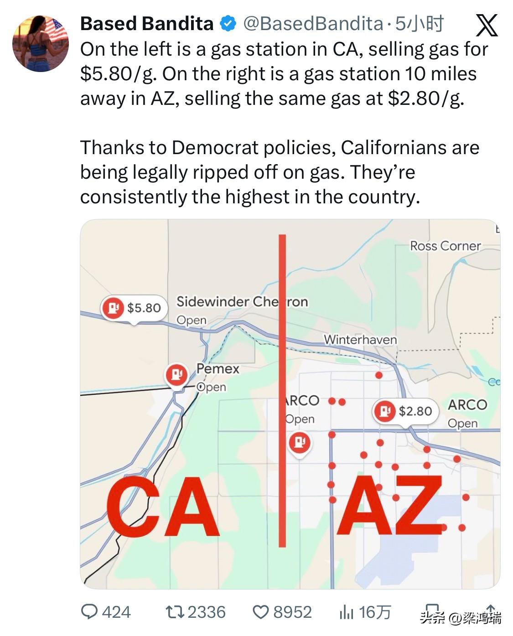Click the $5.80 gas price marker

pos(133,308)
